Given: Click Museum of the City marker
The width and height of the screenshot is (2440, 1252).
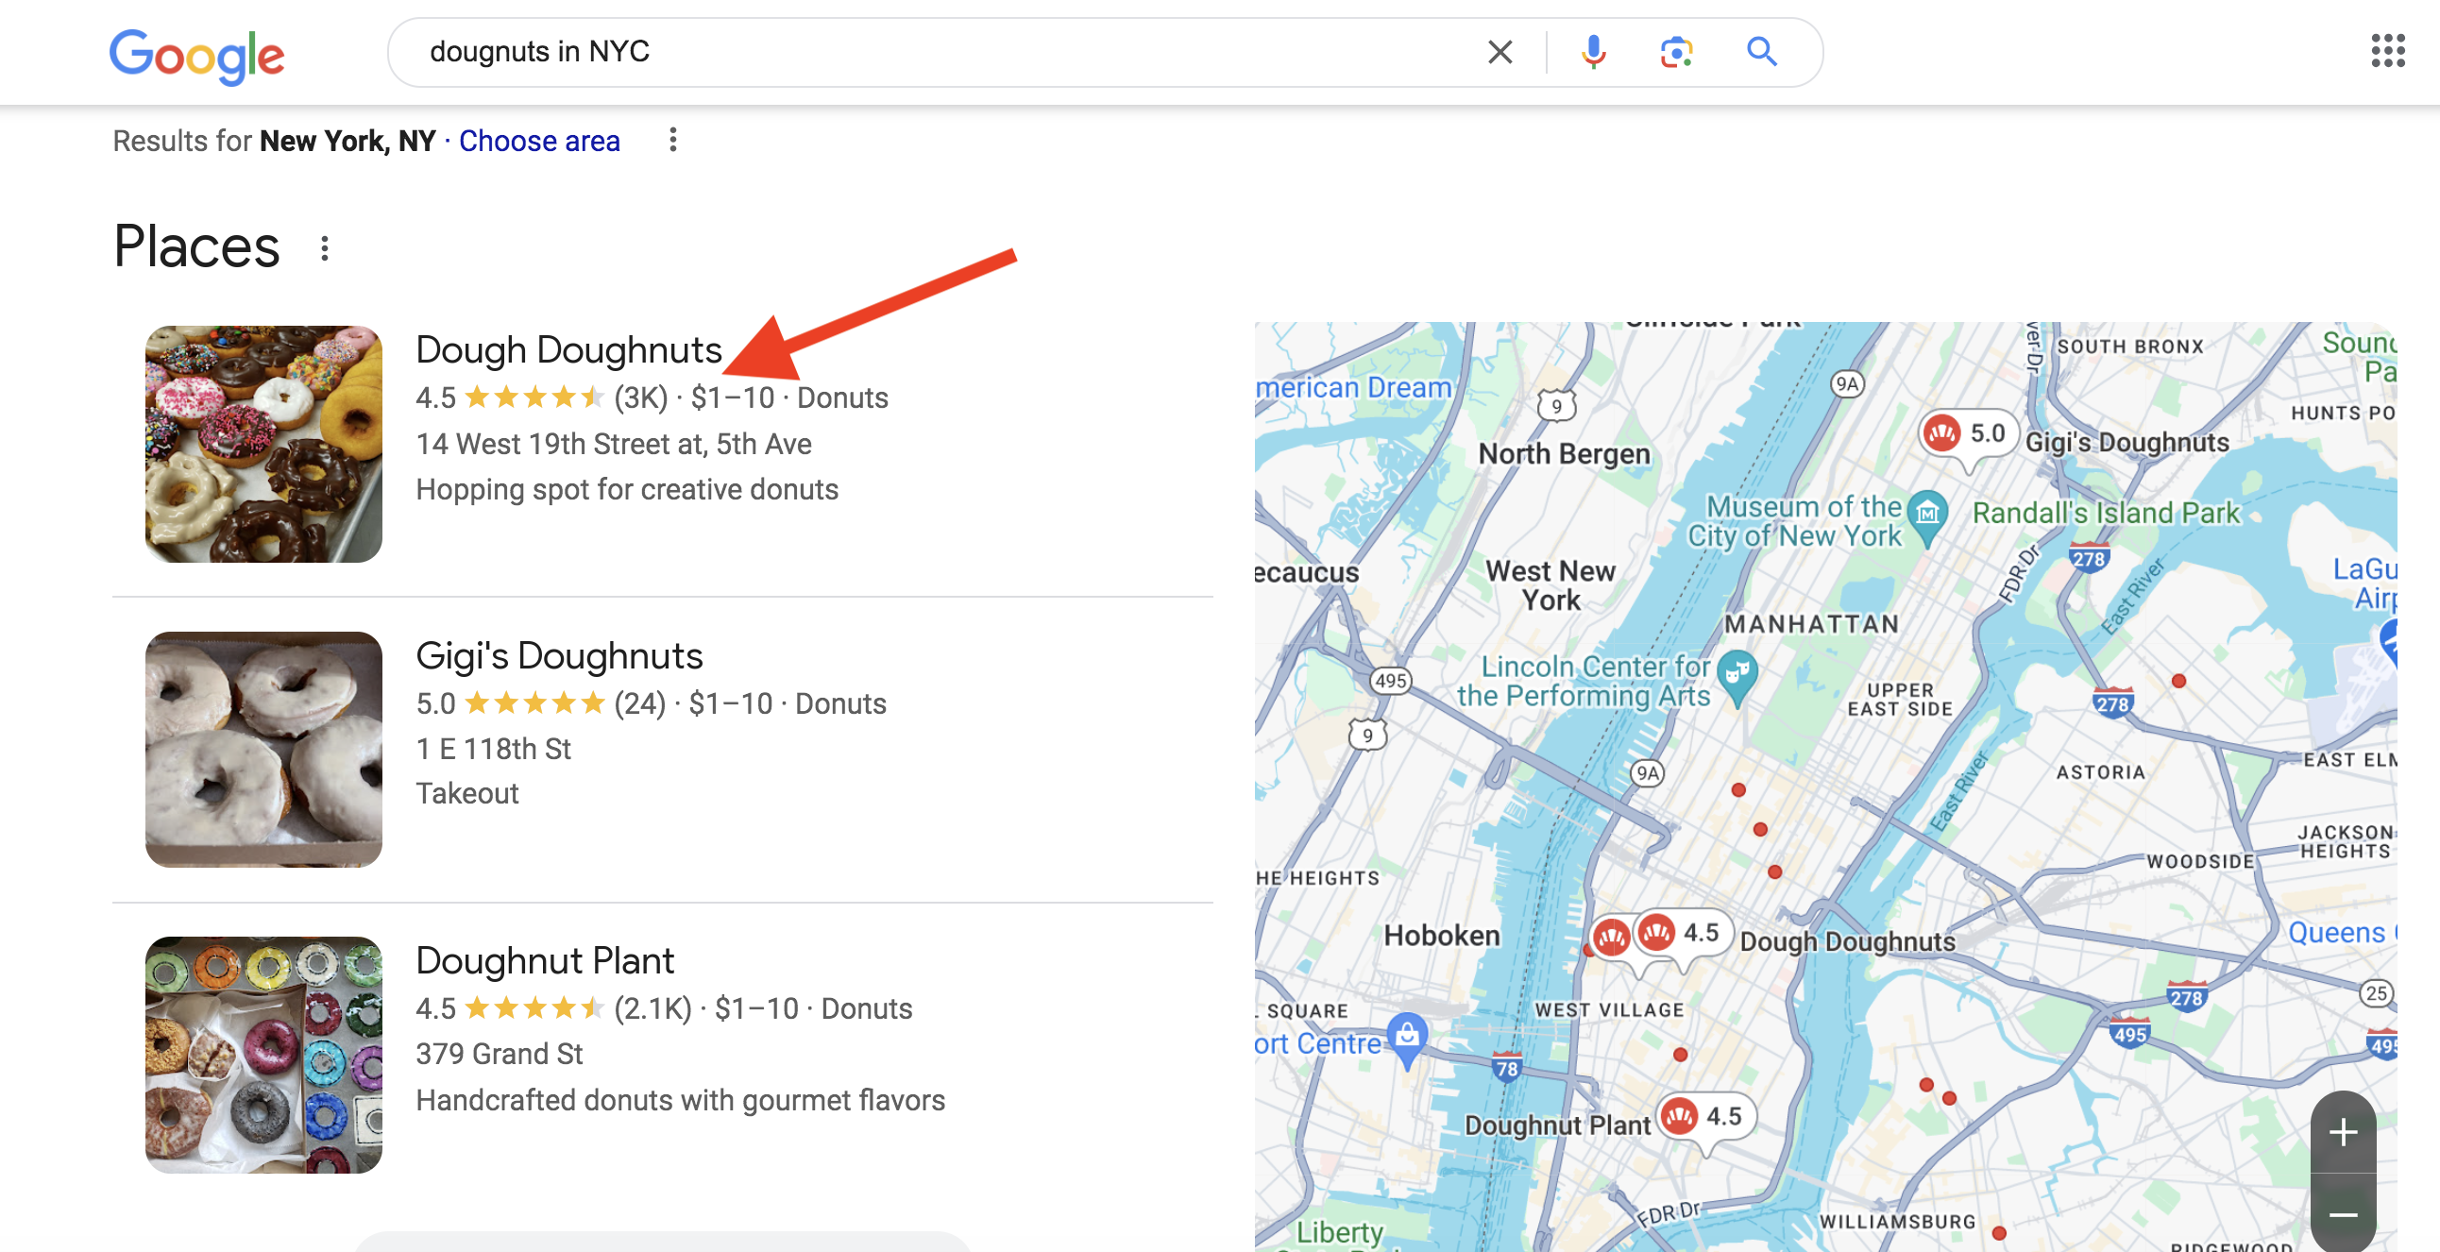Looking at the screenshot, I should click(1927, 516).
